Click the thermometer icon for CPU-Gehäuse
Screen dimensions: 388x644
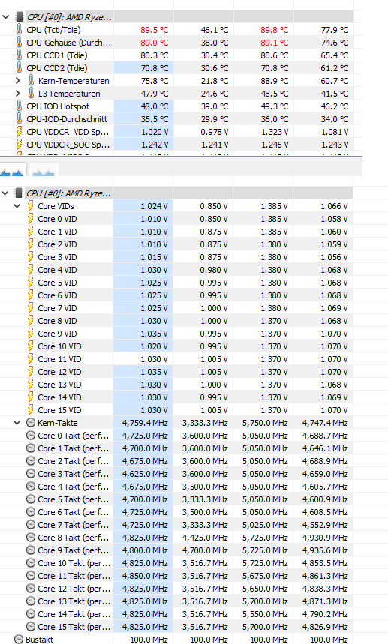pyautogui.click(x=19, y=42)
